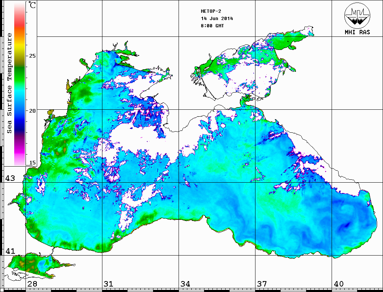Click the 'Sea Surface Temperature' vertical label

pos(9,83)
